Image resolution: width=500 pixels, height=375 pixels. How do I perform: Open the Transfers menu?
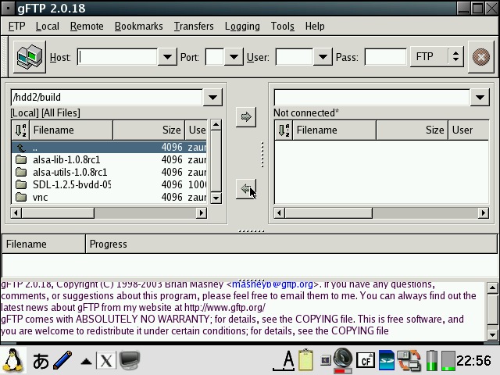click(x=194, y=26)
